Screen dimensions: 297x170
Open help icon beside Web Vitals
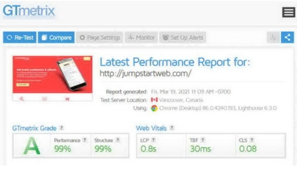click(x=172, y=128)
